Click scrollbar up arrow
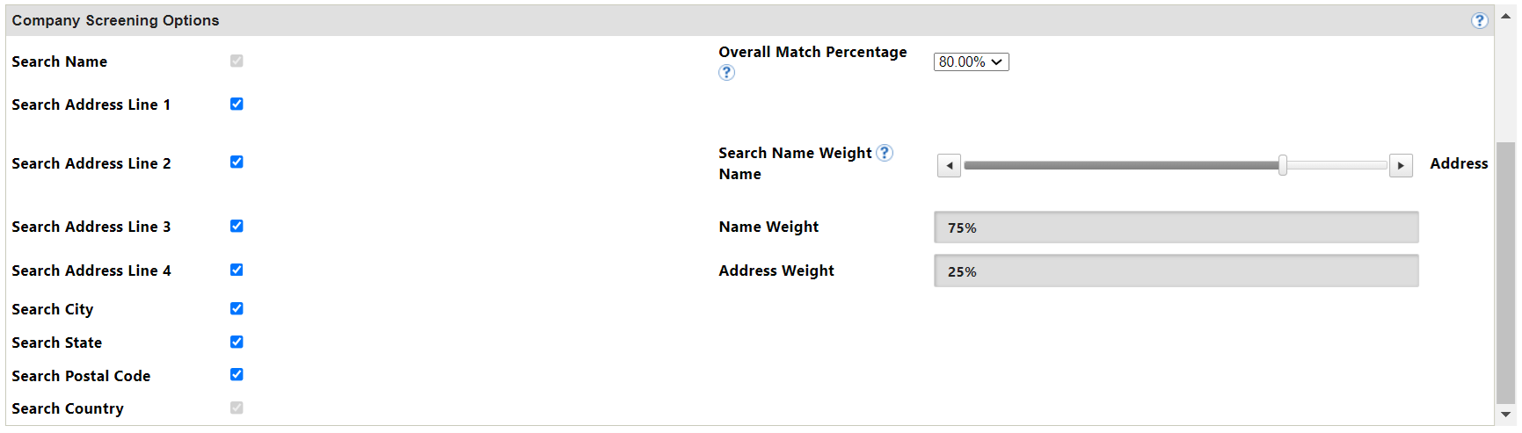 click(x=1505, y=15)
